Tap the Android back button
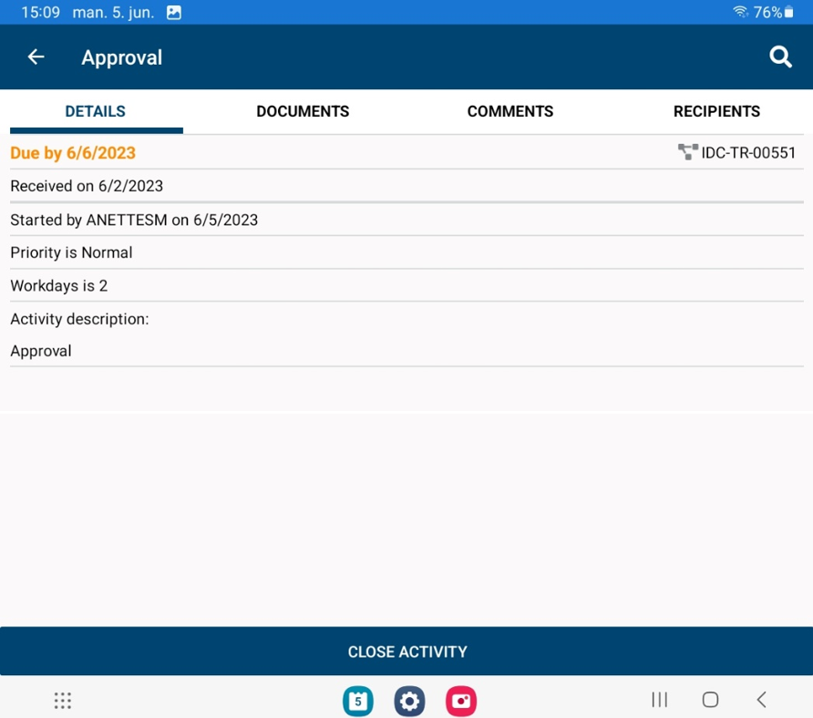This screenshot has height=718, width=813. tap(761, 700)
